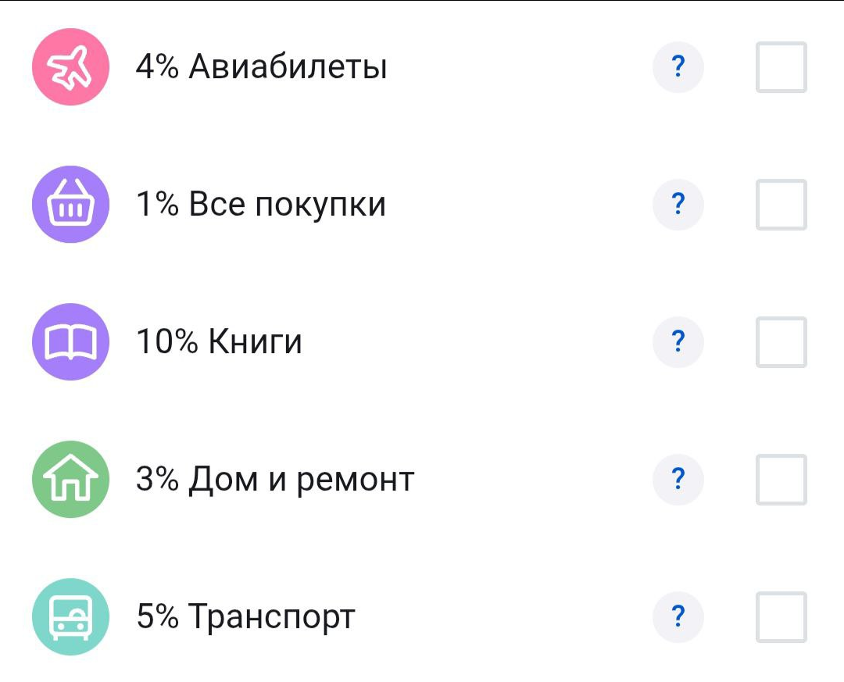The height and width of the screenshot is (682, 844).
Task: Click the open book icon for Книги
Action: pyautogui.click(x=70, y=341)
